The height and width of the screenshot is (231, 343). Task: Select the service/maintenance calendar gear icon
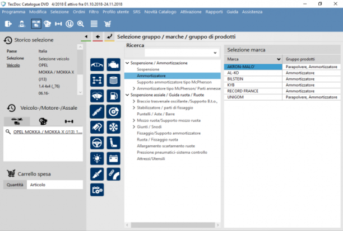coord(97,190)
